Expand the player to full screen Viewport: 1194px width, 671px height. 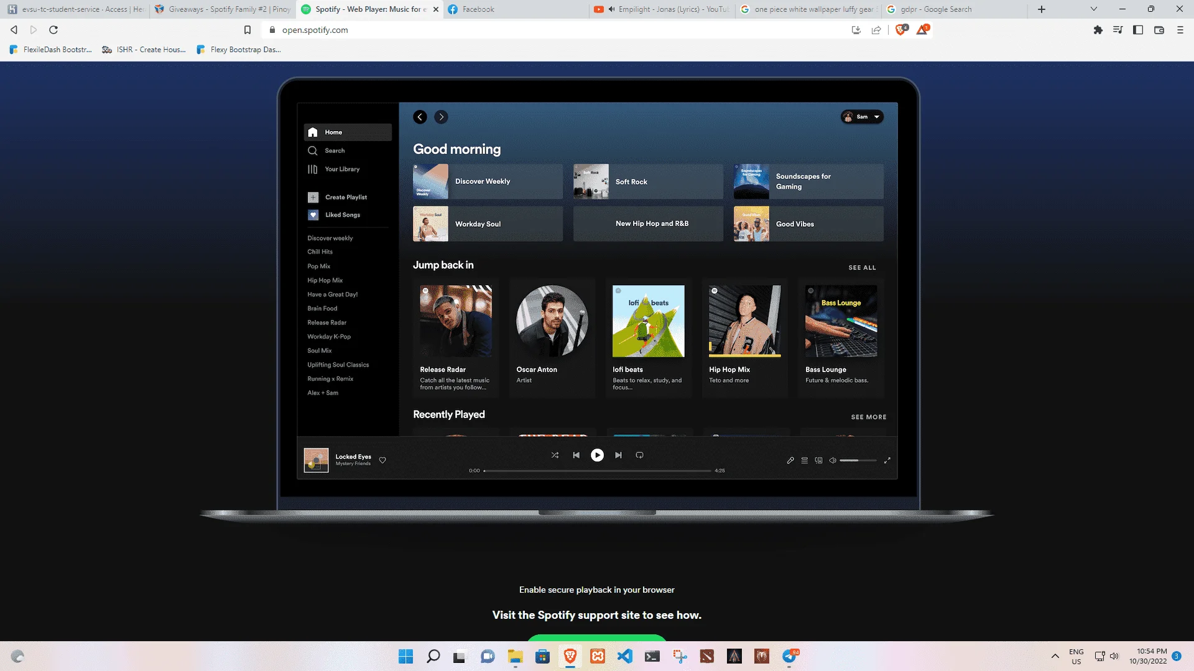click(887, 460)
